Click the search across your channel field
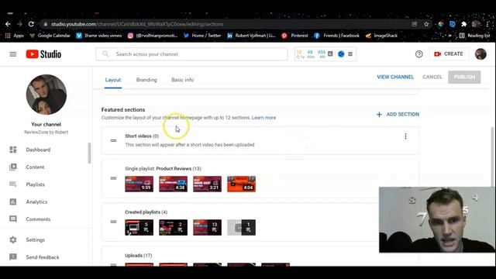 191,54
